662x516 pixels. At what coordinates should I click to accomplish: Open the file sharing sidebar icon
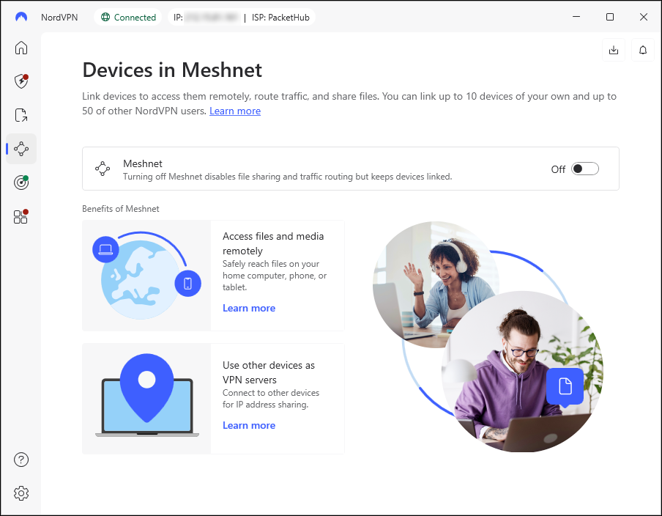[21, 115]
